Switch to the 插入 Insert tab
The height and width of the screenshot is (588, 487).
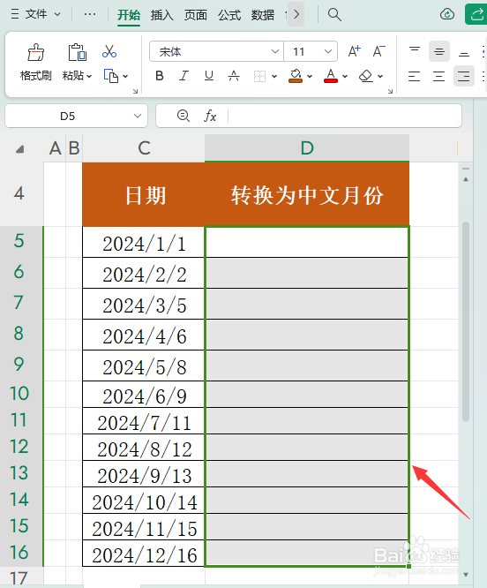[x=161, y=15]
